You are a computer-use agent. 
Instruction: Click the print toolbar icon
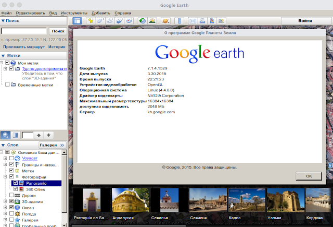[x=202, y=21]
